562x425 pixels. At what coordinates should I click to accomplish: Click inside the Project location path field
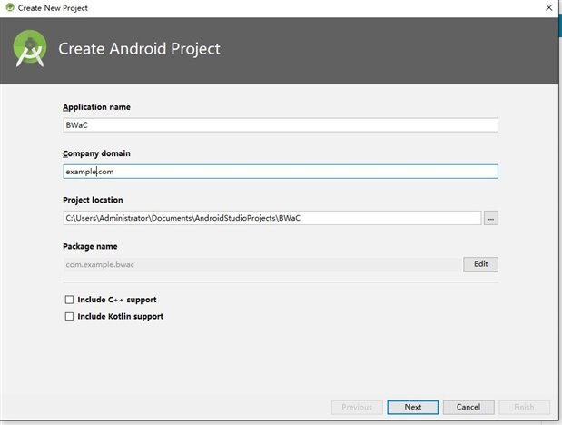tap(271, 218)
